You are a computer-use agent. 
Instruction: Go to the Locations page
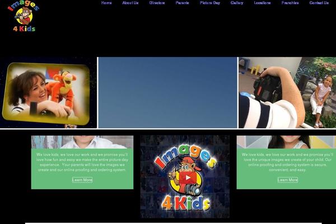click(x=262, y=3)
